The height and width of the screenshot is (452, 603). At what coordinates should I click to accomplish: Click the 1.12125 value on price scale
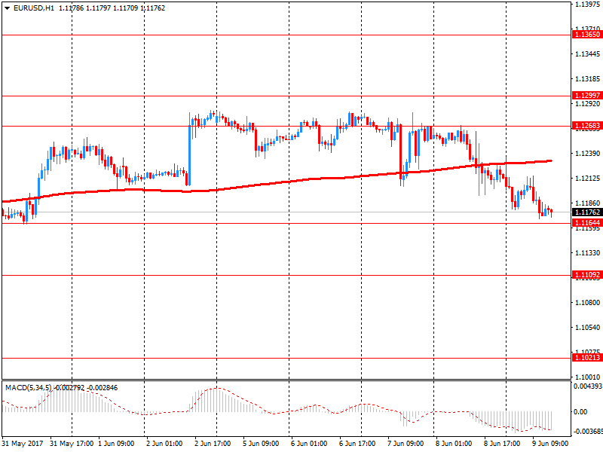point(588,179)
